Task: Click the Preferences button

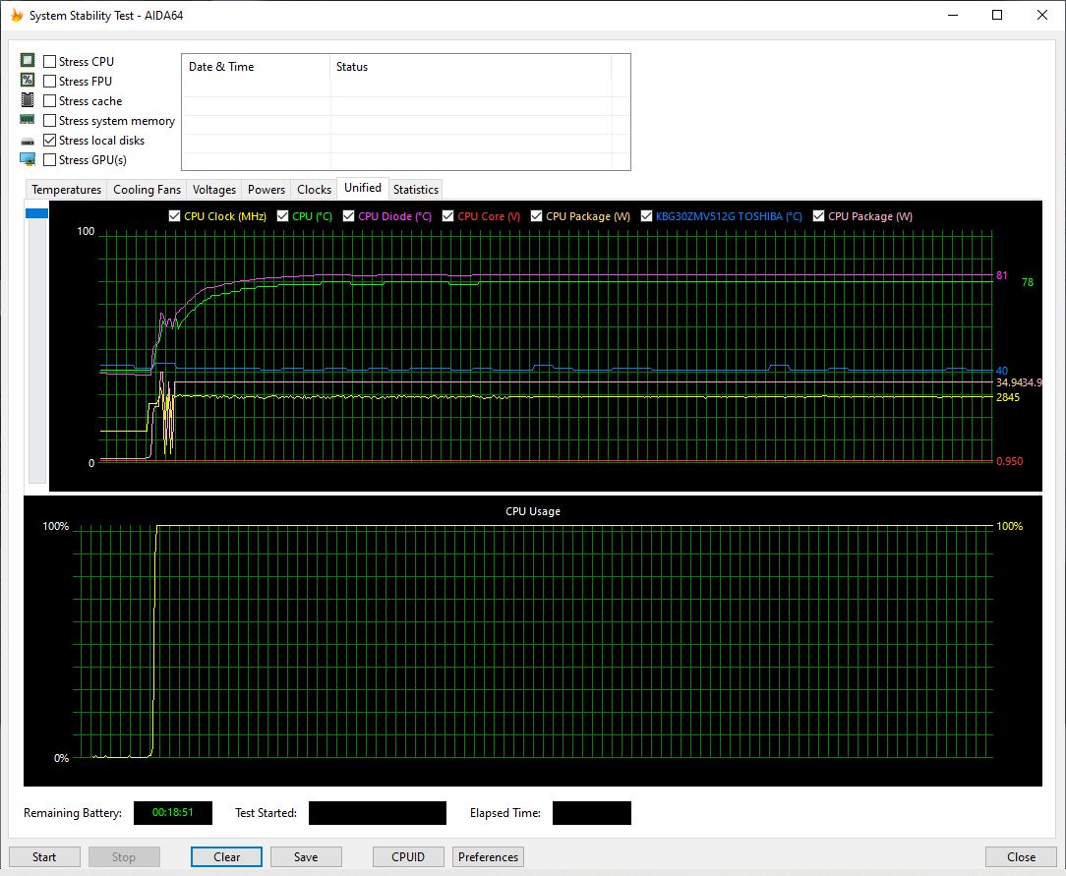Action: tap(488, 856)
